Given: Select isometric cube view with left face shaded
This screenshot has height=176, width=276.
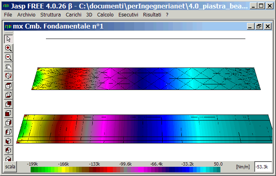Looking at the screenshot, I should [8, 141].
